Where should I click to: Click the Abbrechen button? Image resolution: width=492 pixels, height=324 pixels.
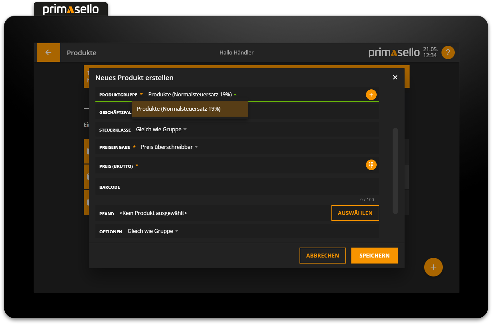click(322, 256)
